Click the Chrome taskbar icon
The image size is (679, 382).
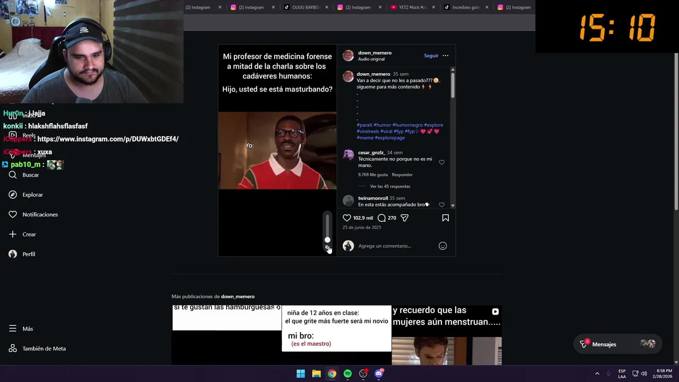click(332, 374)
